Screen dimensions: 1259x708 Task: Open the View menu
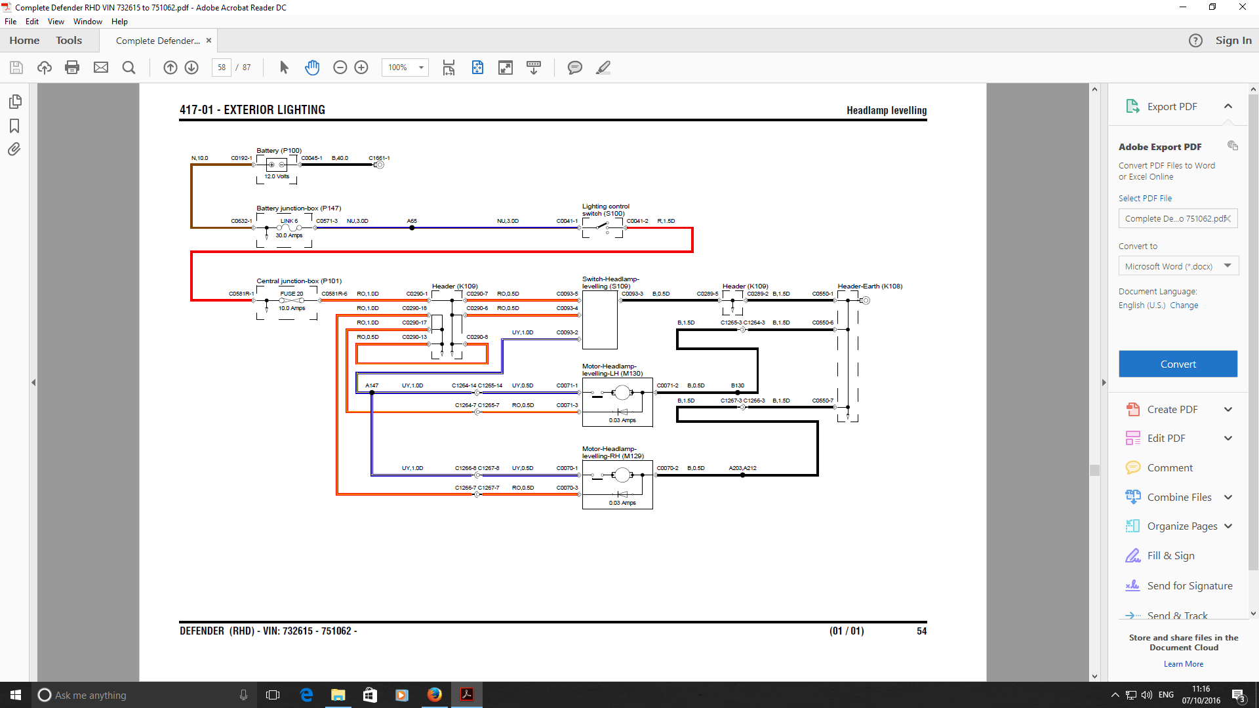coord(56,22)
